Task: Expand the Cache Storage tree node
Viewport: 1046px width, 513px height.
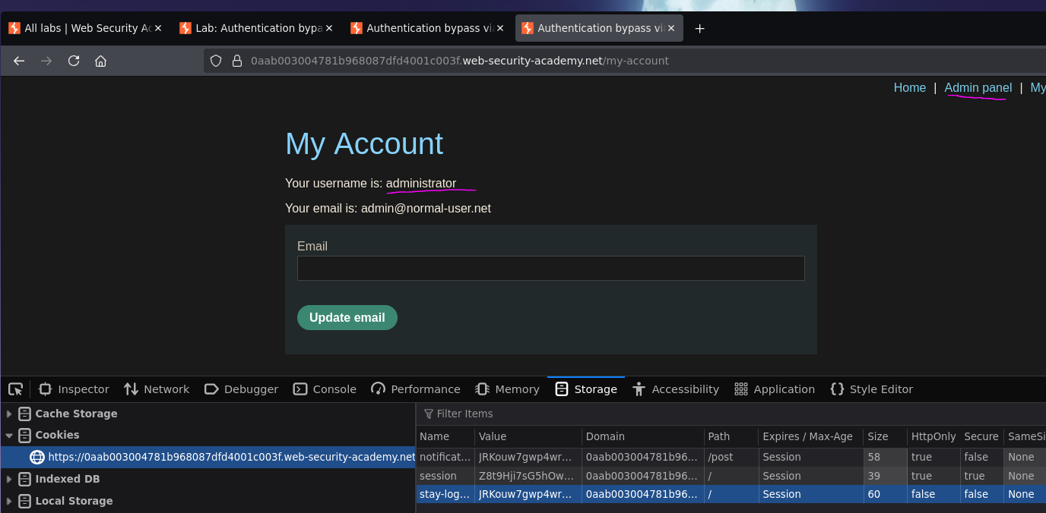Action: tap(9, 414)
